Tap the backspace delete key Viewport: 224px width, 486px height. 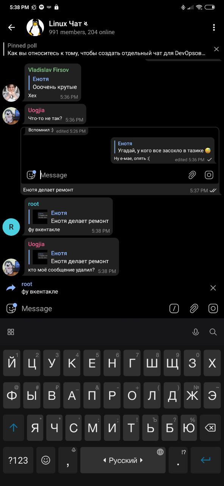(210, 428)
